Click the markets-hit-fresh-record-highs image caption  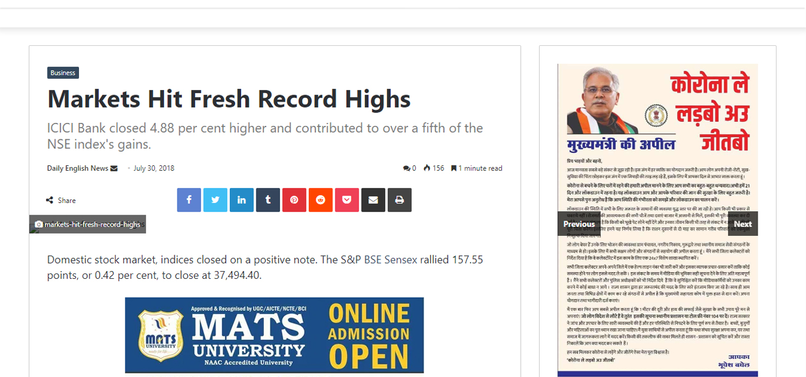pyautogui.click(x=88, y=225)
